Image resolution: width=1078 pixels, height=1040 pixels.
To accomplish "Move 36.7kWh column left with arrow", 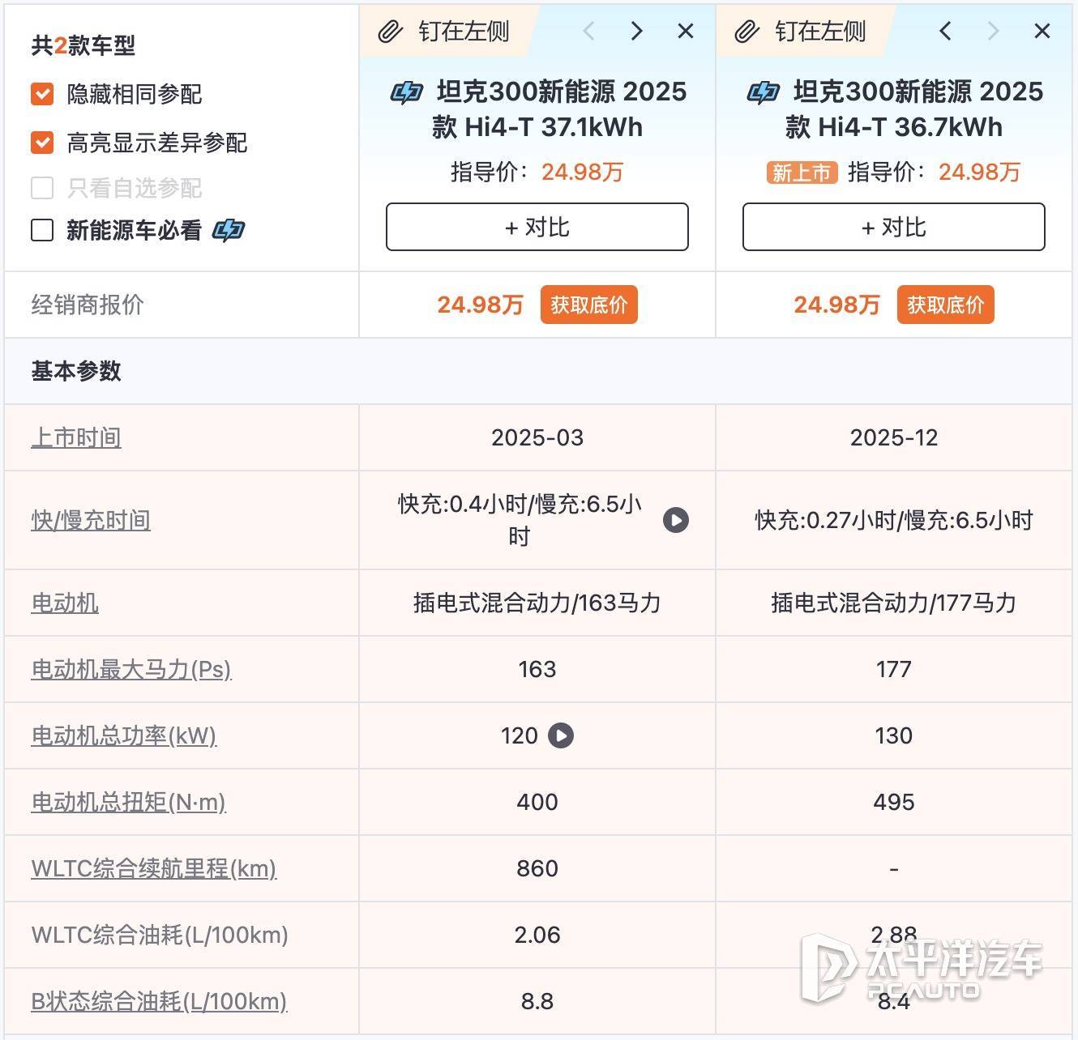I will pyautogui.click(x=945, y=32).
